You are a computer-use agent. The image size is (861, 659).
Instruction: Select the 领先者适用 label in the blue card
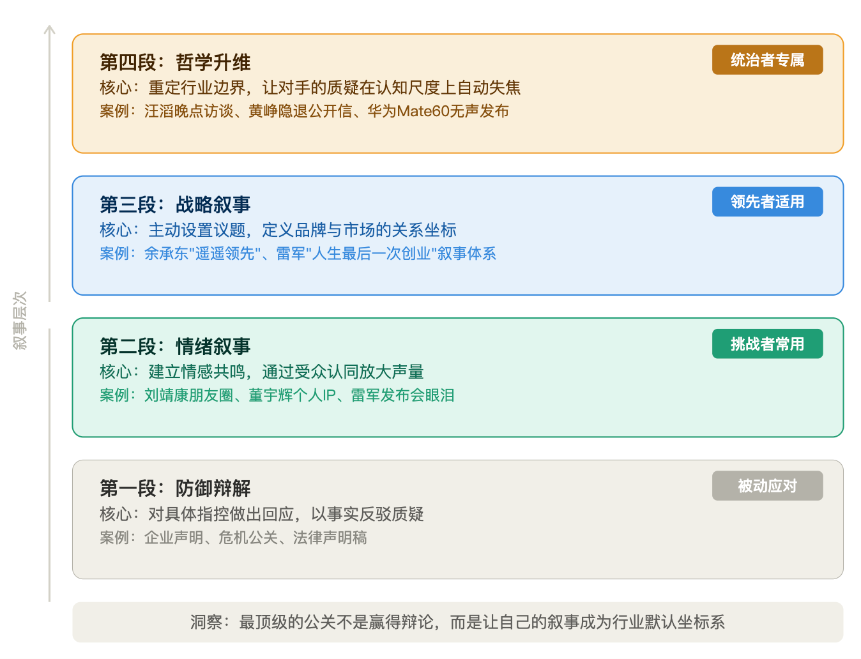[x=767, y=201]
